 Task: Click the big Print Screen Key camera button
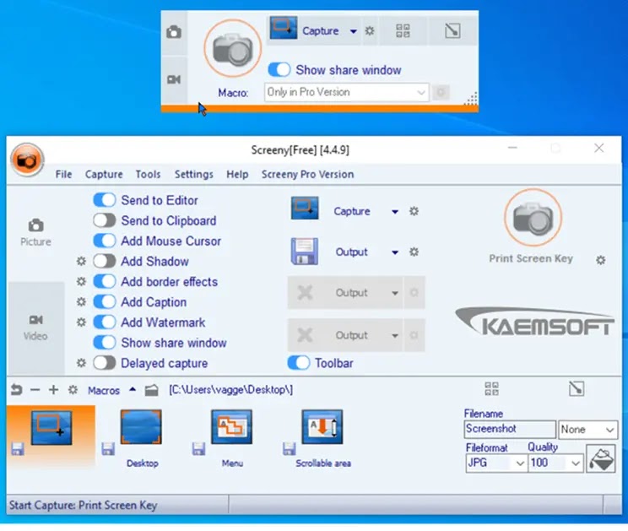[x=533, y=218]
